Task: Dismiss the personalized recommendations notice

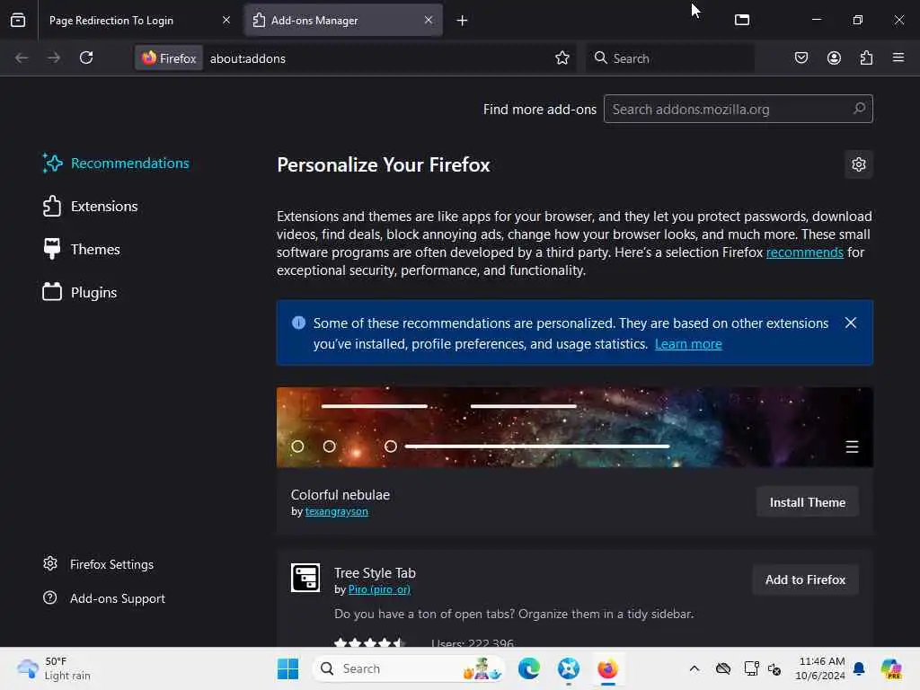Action: tap(850, 323)
